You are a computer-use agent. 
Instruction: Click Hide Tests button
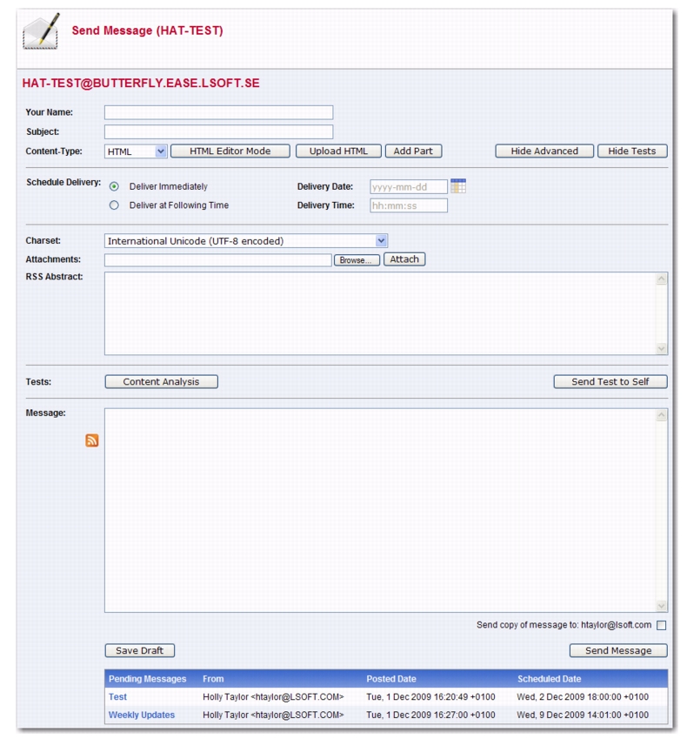coord(632,151)
